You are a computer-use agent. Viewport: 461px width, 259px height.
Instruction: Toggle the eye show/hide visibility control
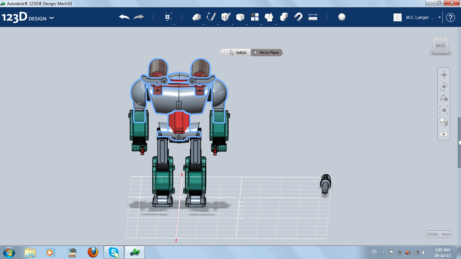[444, 134]
